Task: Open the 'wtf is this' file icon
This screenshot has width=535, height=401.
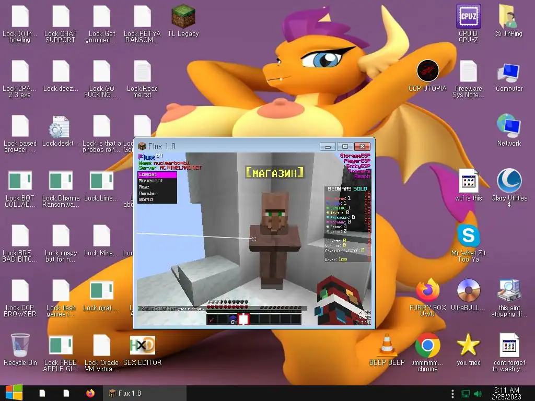Action: point(469,181)
